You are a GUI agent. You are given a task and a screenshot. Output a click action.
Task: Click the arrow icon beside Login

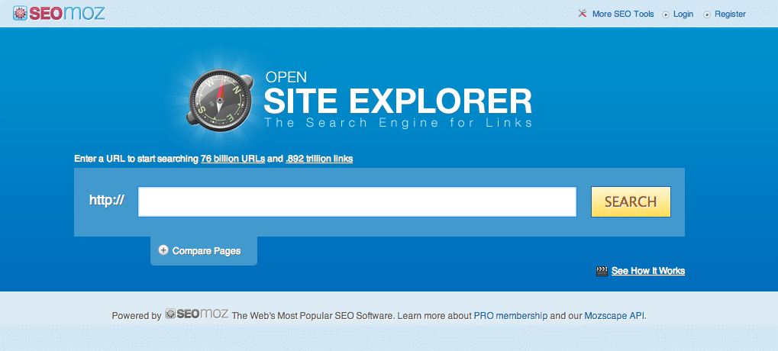click(666, 14)
